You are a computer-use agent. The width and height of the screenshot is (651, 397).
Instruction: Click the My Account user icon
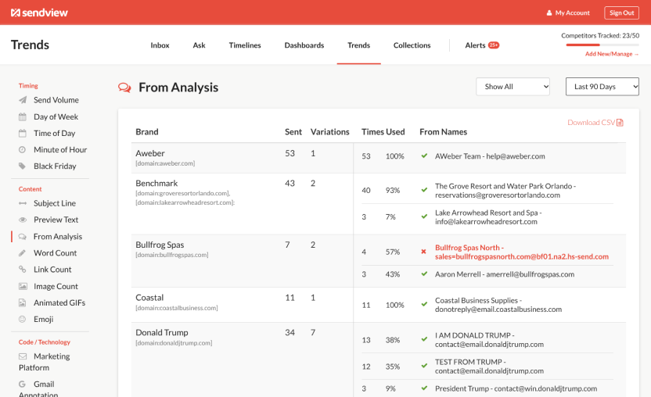(548, 13)
